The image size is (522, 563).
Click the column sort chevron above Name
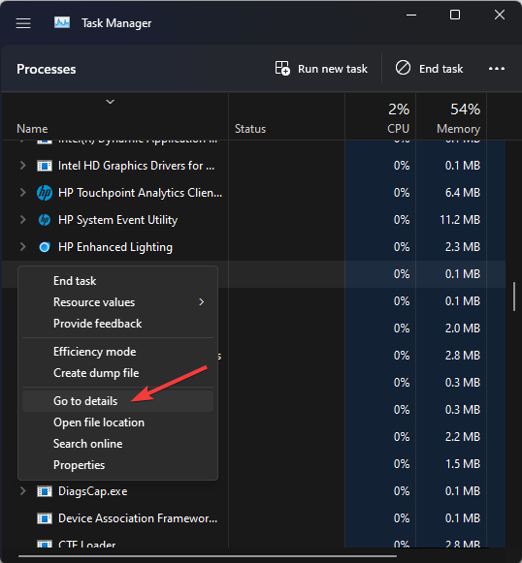110,102
